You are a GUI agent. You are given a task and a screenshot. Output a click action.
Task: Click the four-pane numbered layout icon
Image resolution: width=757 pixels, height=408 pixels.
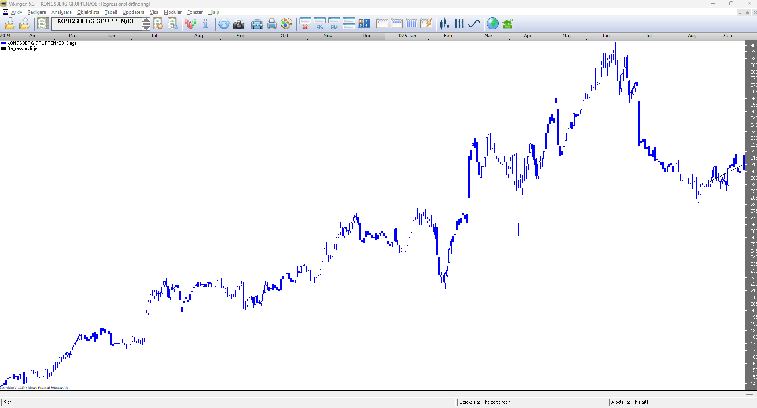coord(364,24)
